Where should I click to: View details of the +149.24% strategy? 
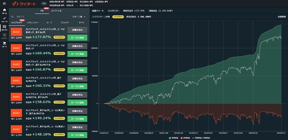click(x=77, y=111)
